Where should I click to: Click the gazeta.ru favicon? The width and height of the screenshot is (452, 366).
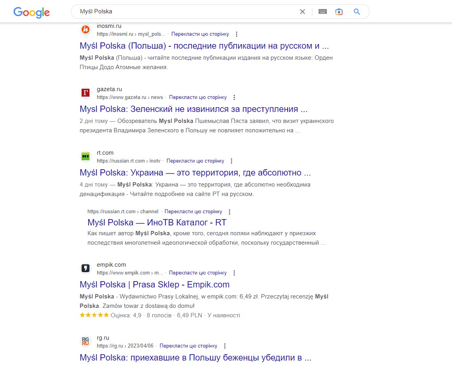pos(86,93)
